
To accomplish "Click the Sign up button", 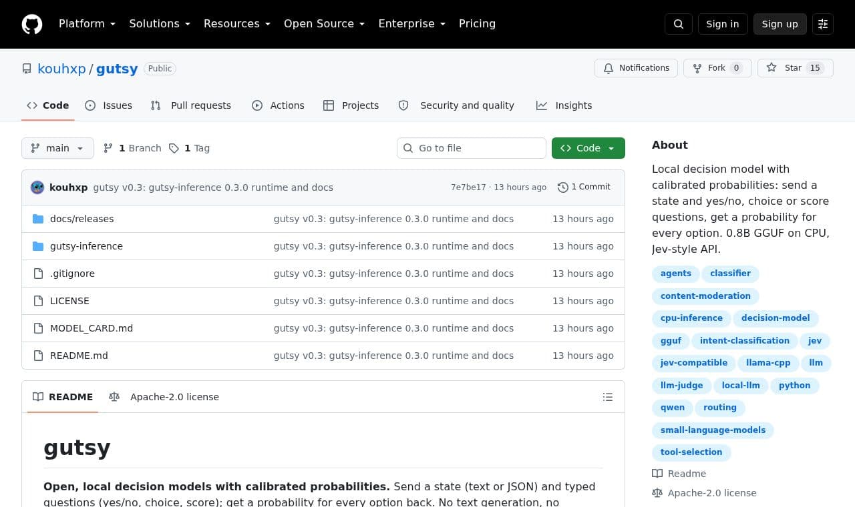I will (x=780, y=24).
